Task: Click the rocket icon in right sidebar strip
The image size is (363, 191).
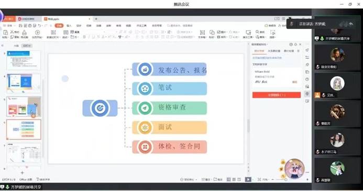Action: click(307, 50)
